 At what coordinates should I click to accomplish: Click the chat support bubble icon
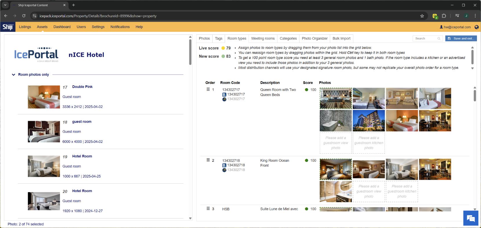471,218
